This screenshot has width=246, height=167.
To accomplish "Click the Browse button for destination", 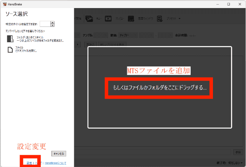I will (x=238, y=152).
